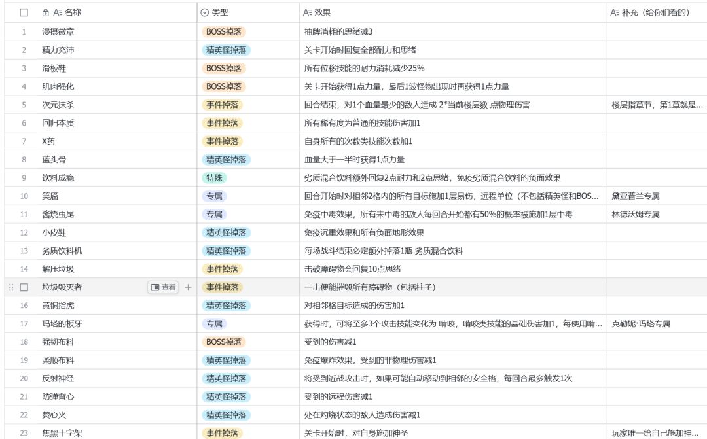
Task: Click the drag handle of row 垃圾毁灭者
Action: [11, 287]
